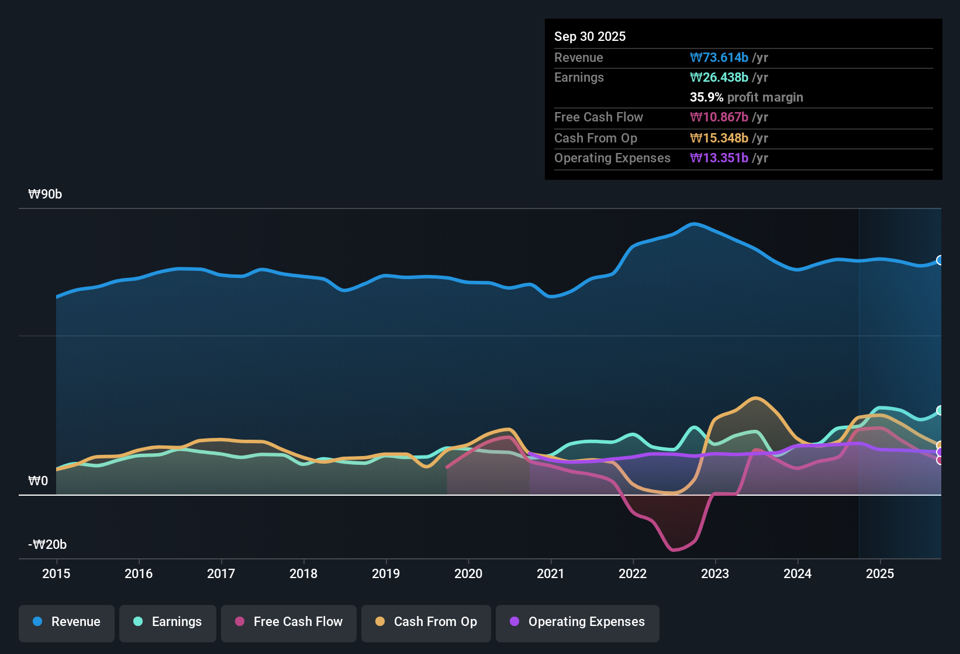Click the ₩90b gridline label

point(45,194)
